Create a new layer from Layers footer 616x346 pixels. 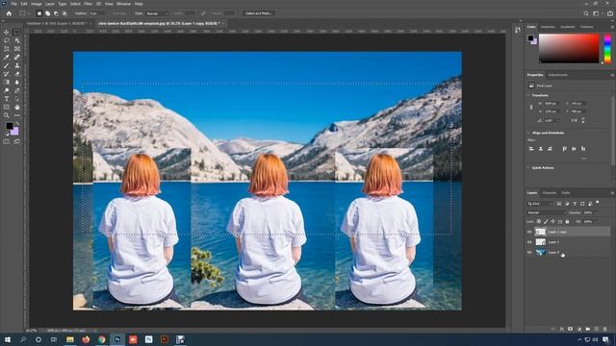[x=597, y=329]
